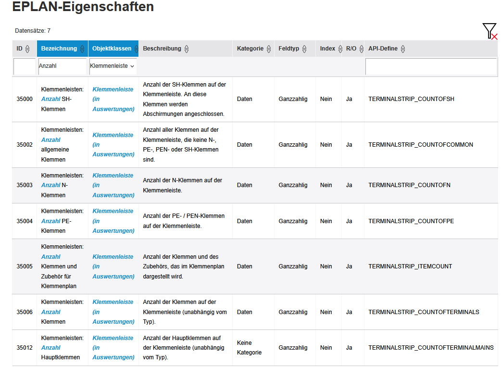This screenshot has width=501, height=367.
Task: Select ID cell 35003
Action: click(x=25, y=185)
